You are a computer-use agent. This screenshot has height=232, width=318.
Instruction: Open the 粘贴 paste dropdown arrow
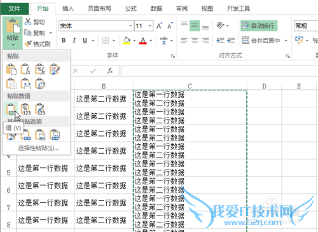point(13,45)
